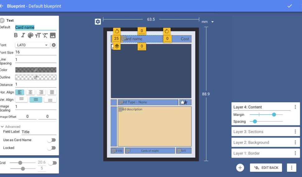Open the Layer 3: Sections options menu
The image size is (302, 177).
click(295, 132)
